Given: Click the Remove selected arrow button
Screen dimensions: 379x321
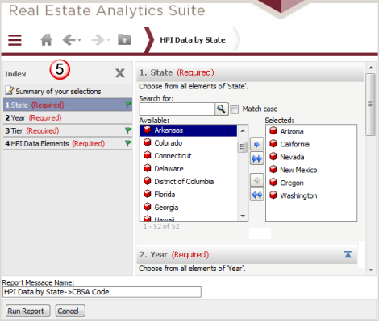Looking at the screenshot, I should pyautogui.click(x=256, y=180).
